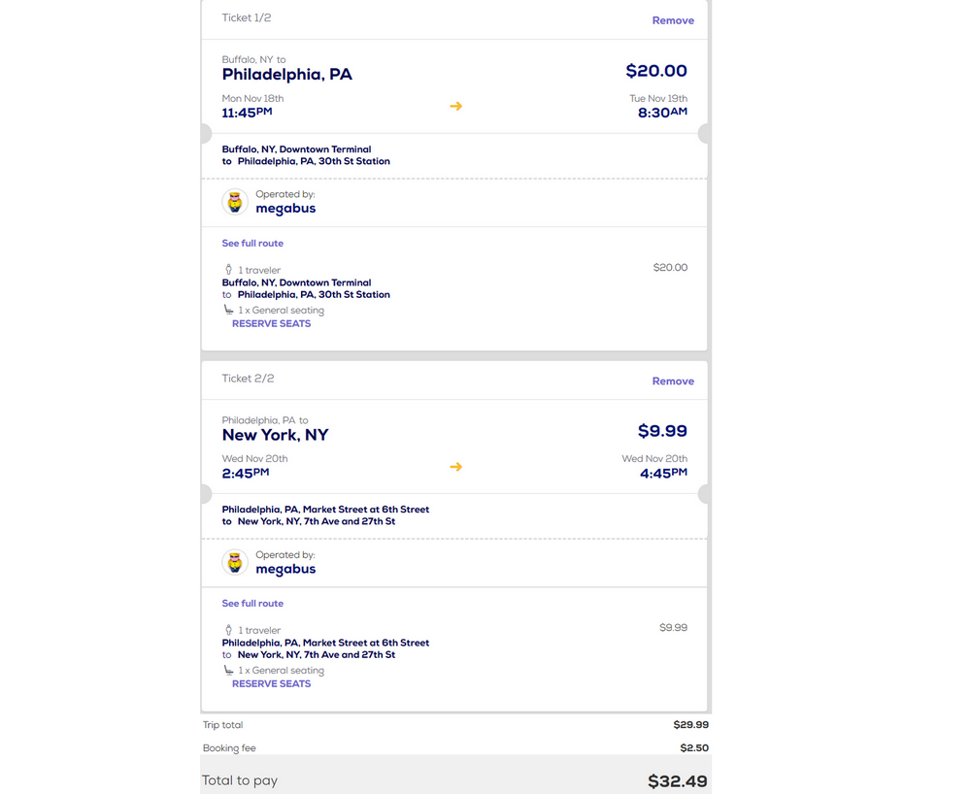Click the Philadelphia, PA destination heading

tap(286, 74)
